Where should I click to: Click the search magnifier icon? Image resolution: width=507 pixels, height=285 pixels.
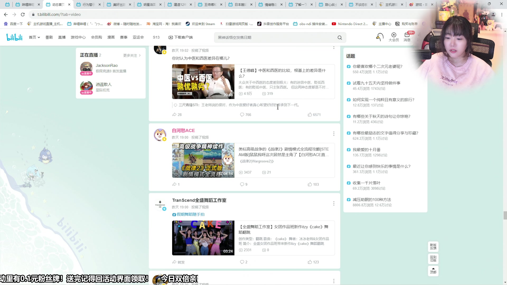pos(340,37)
